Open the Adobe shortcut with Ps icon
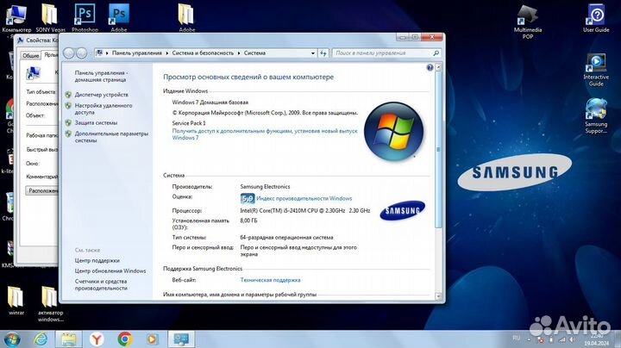Viewport: 621px width, 348px height. tap(119, 18)
